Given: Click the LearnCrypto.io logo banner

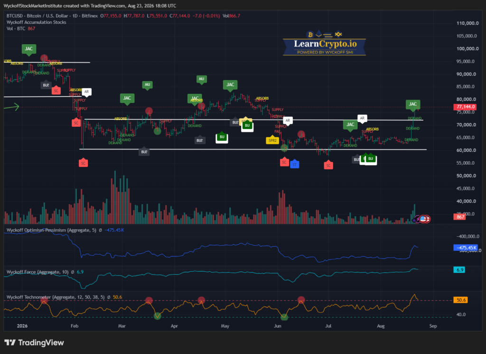Looking at the screenshot, I should (325, 43).
